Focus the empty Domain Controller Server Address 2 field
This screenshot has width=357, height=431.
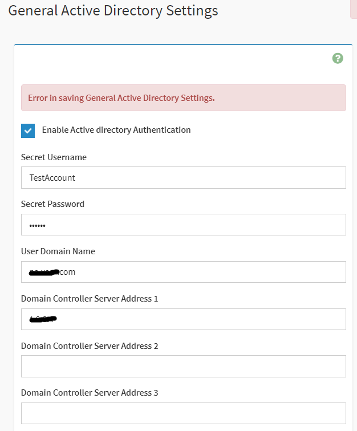pos(183,366)
